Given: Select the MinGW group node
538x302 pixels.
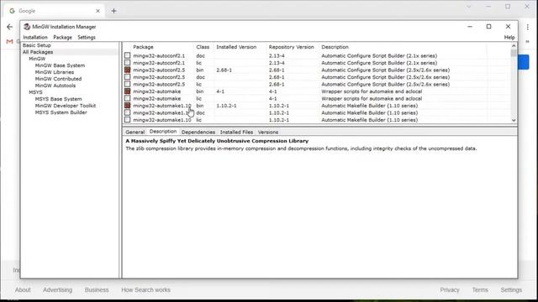Looking at the screenshot, I should (37, 59).
